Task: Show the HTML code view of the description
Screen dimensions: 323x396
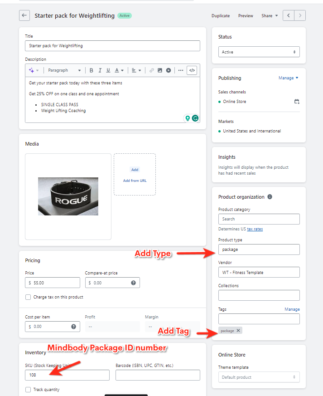Action: tap(192, 70)
